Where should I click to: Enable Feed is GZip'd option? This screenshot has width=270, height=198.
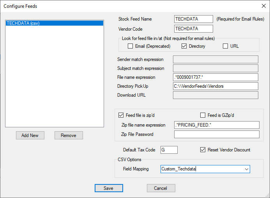(203, 115)
